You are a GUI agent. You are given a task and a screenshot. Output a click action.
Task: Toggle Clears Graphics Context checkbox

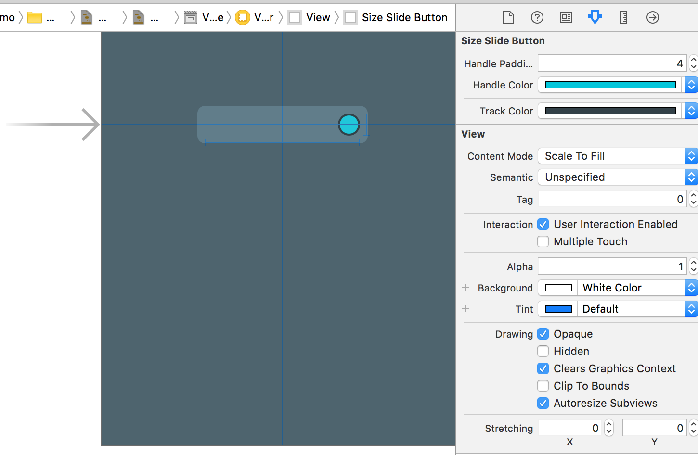tap(543, 368)
